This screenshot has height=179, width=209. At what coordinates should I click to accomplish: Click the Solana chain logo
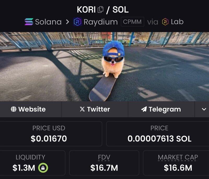[x=29, y=22]
